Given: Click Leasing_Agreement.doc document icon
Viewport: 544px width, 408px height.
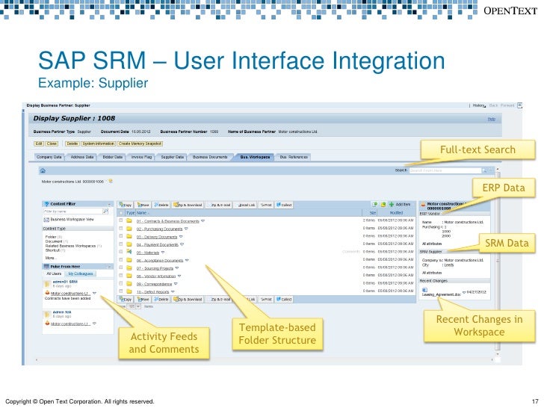Looking at the screenshot, I should tap(424, 290).
